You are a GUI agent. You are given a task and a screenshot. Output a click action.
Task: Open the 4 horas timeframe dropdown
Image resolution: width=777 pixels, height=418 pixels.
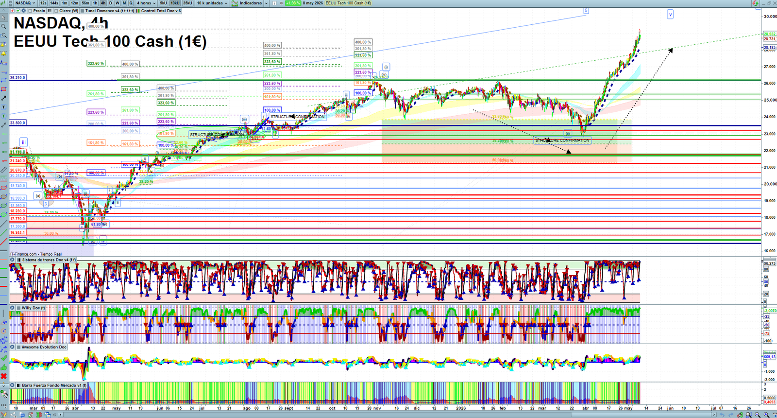click(x=146, y=3)
